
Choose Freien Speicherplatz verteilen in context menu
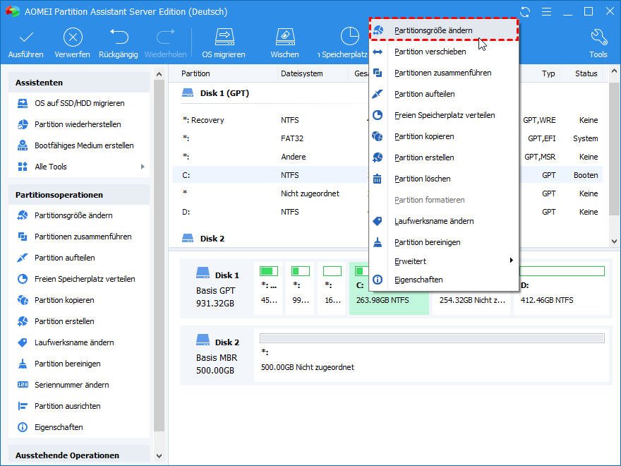click(444, 115)
